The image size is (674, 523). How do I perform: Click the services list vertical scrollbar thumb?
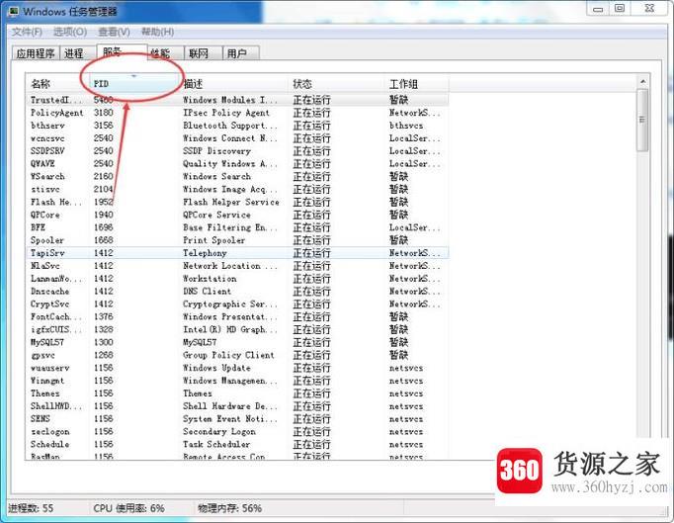coord(643,120)
